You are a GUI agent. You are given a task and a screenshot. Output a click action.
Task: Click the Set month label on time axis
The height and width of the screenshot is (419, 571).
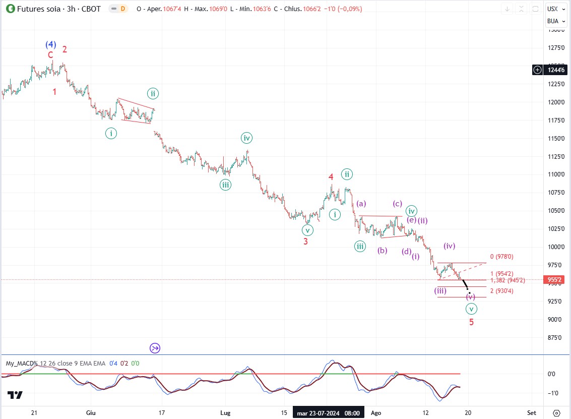tap(532, 413)
